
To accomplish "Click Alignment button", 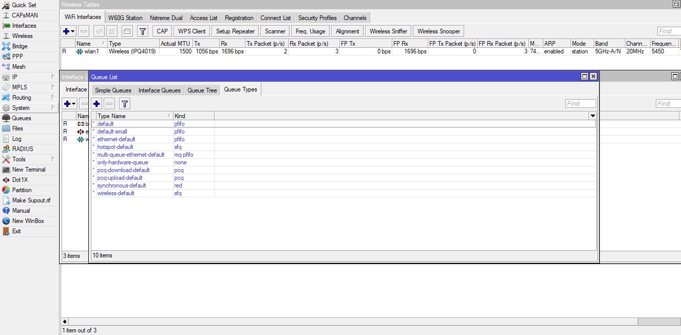I will pyautogui.click(x=348, y=31).
